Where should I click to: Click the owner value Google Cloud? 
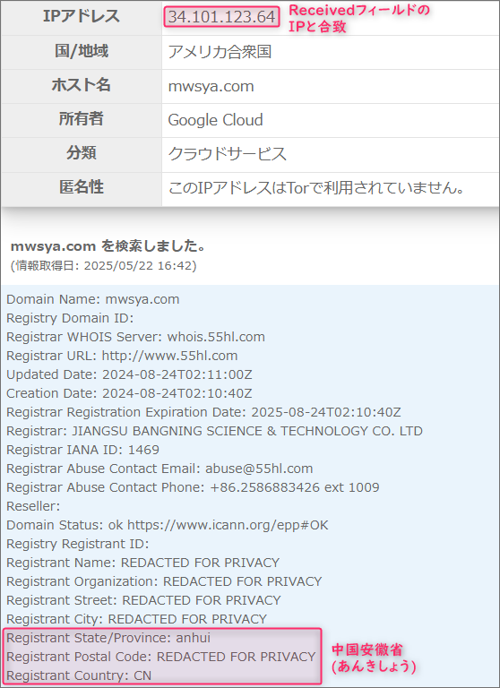pos(216,120)
